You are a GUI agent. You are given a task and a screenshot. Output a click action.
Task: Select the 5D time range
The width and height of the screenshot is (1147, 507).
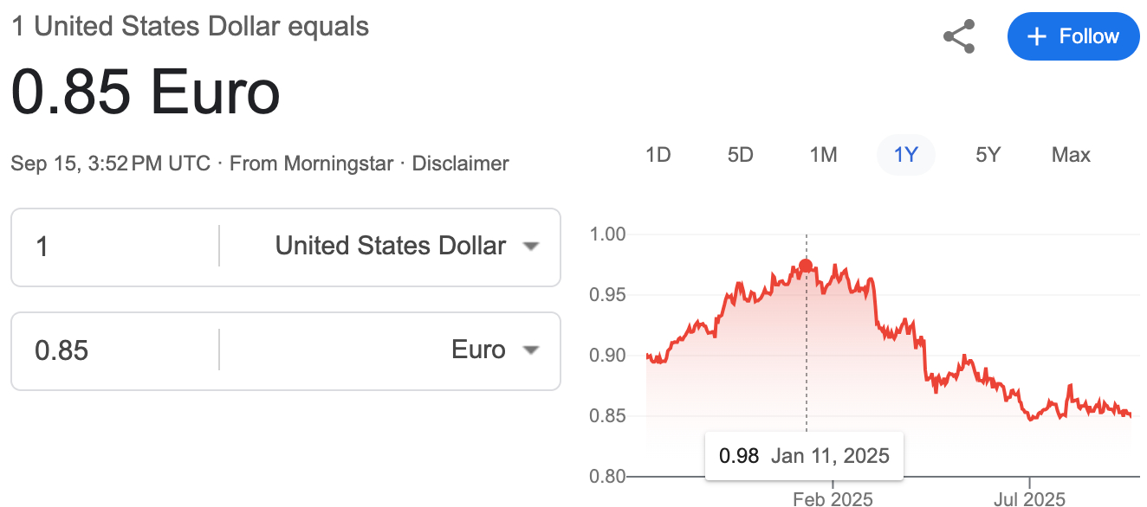741,156
